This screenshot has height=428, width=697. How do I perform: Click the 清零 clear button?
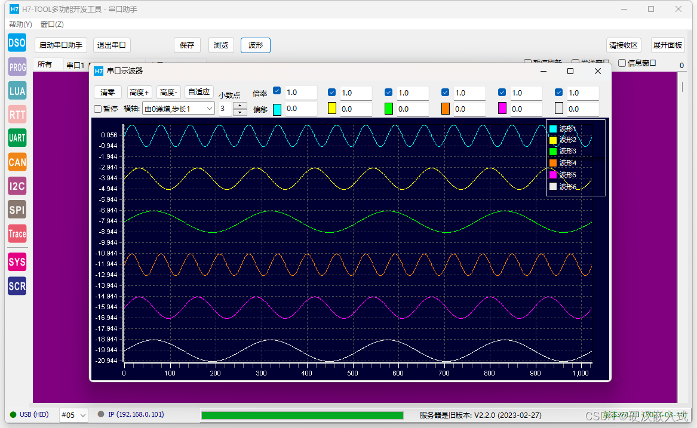pyautogui.click(x=108, y=92)
